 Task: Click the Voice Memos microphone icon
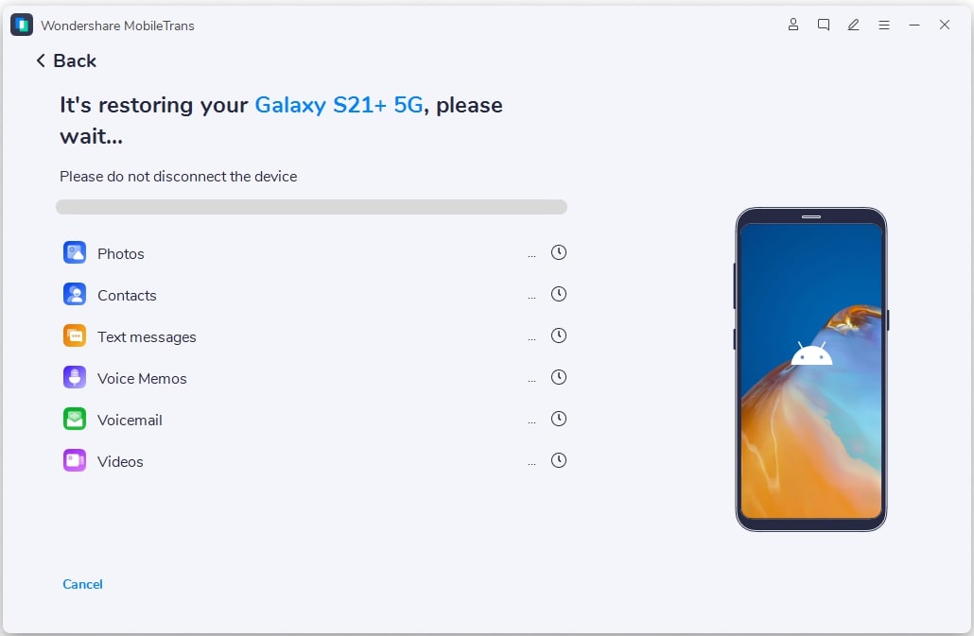pos(75,377)
